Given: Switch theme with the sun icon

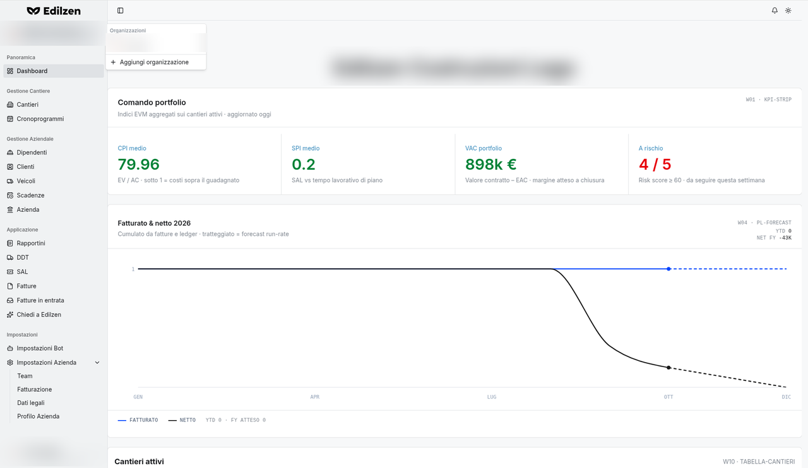Looking at the screenshot, I should [788, 11].
